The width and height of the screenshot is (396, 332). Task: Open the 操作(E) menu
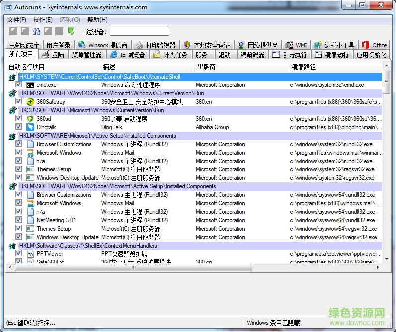pos(43,20)
